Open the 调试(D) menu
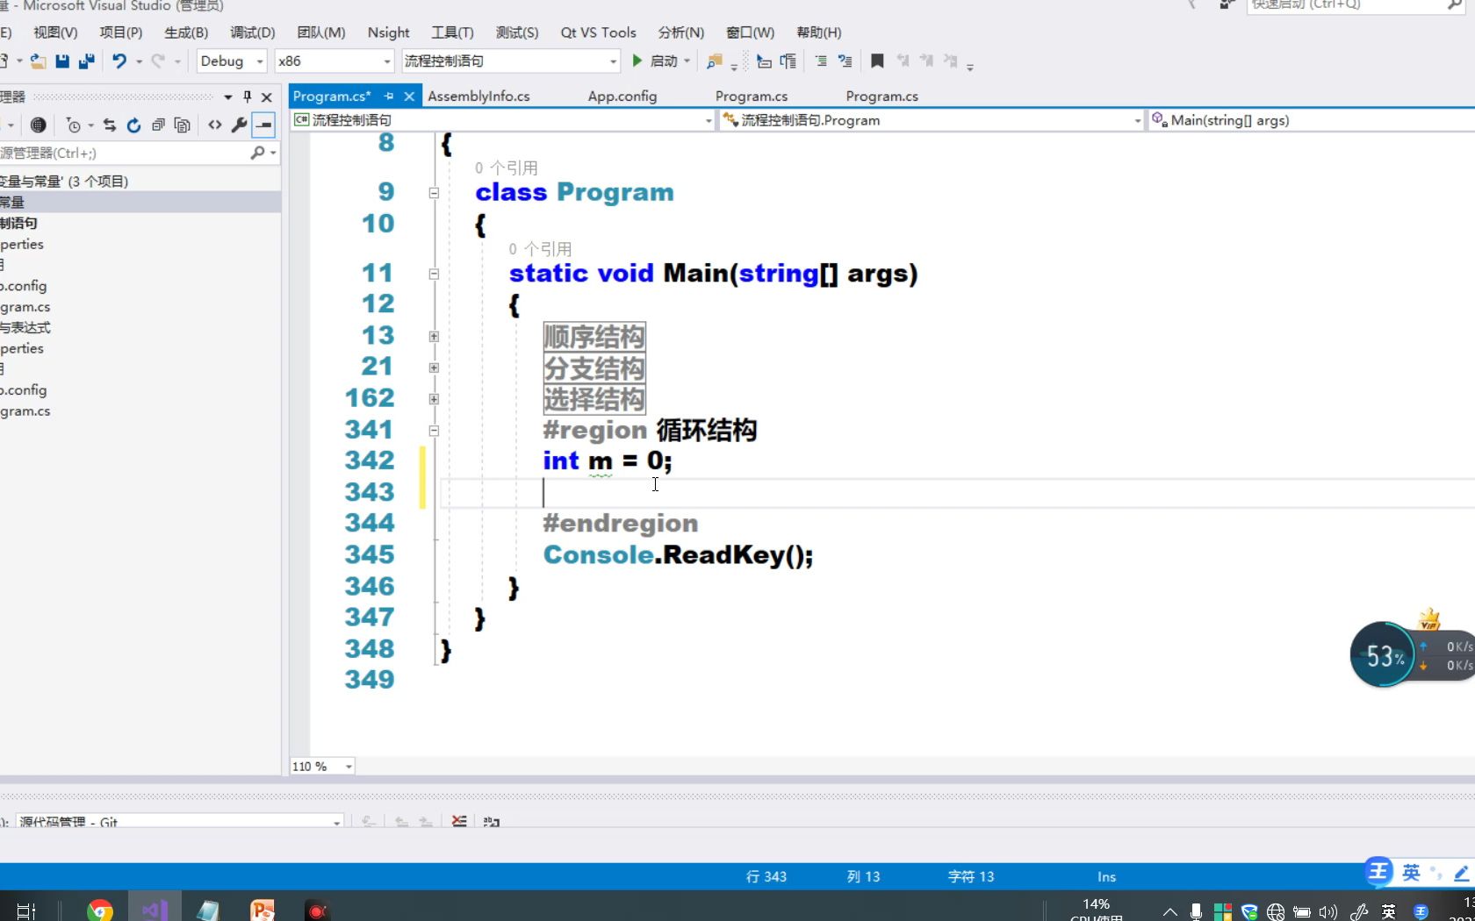1475x921 pixels. [253, 32]
